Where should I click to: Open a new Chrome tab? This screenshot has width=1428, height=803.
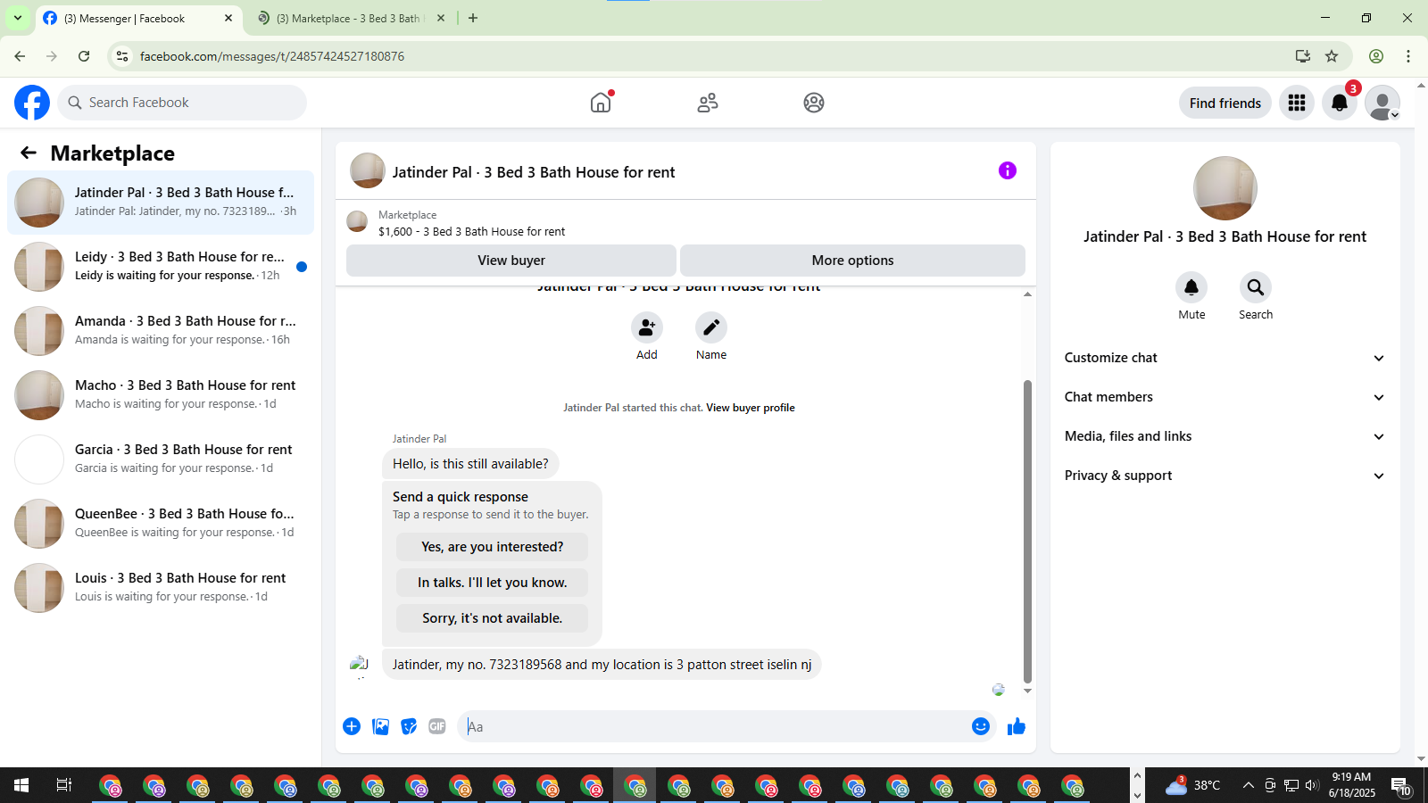pyautogui.click(x=473, y=18)
